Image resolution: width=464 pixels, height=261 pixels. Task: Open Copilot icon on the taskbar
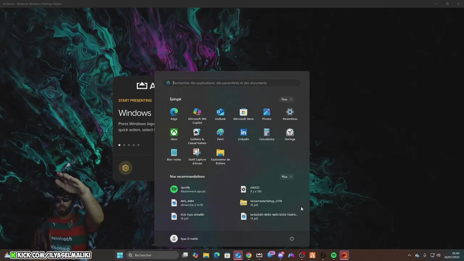point(195,255)
